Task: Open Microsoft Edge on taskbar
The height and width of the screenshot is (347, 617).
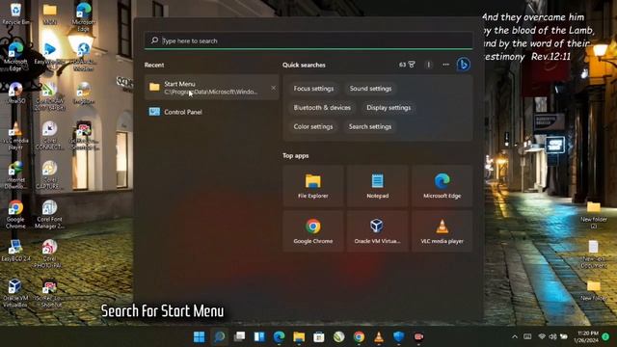Action: pos(279,336)
